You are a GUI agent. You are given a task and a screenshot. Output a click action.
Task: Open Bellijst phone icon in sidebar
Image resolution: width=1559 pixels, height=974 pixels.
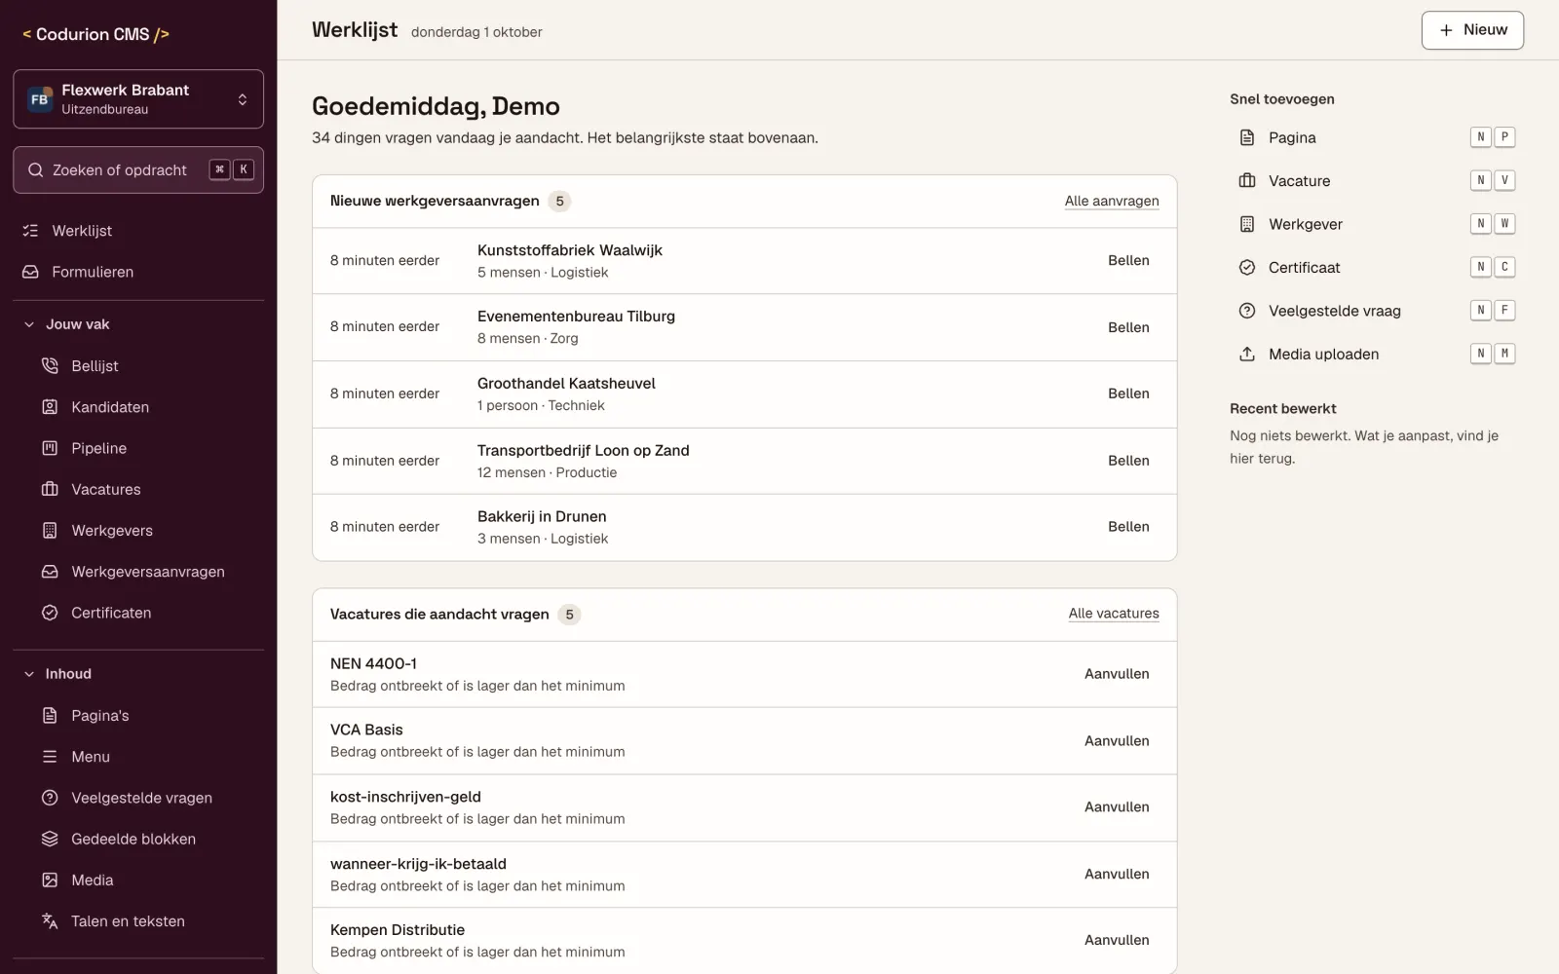click(x=50, y=366)
